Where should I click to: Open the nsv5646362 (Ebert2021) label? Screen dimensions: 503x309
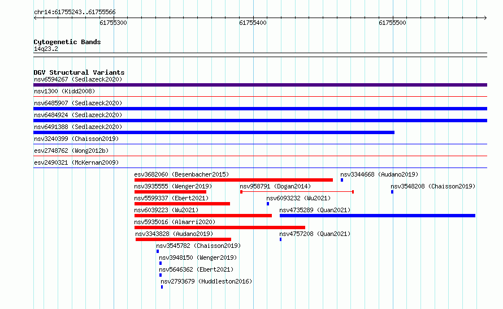pos(196,269)
